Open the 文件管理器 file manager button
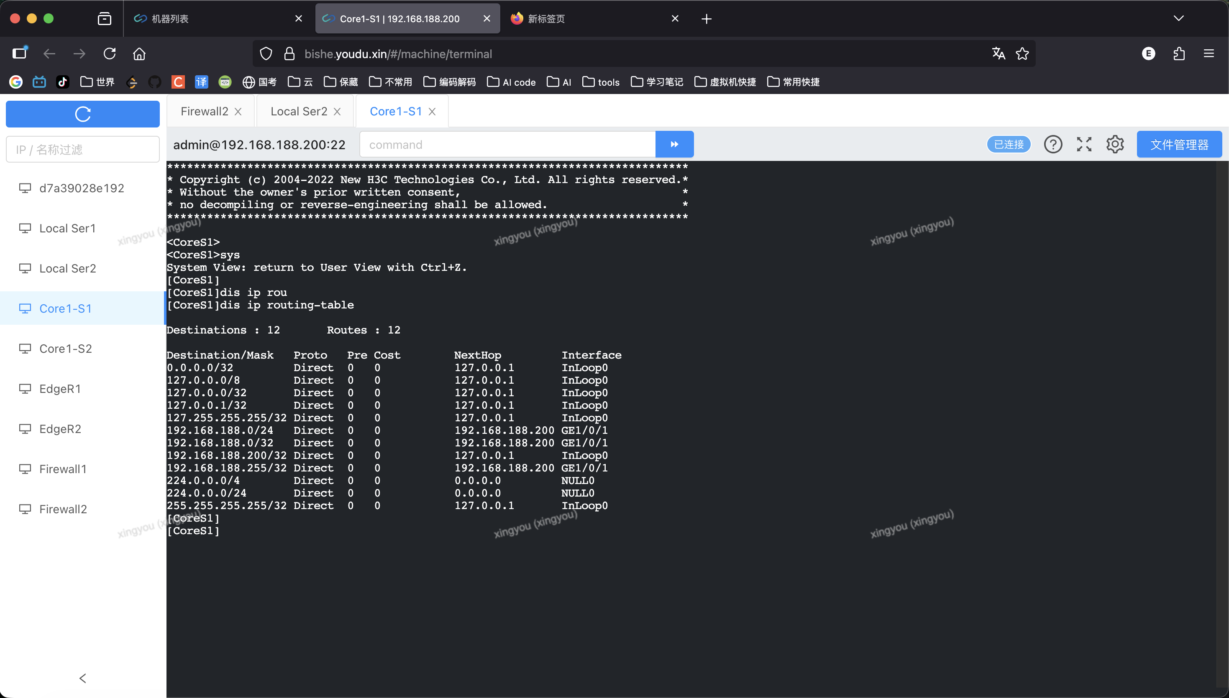 coord(1179,144)
